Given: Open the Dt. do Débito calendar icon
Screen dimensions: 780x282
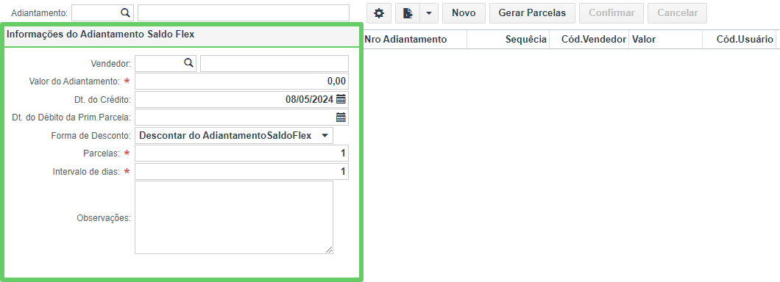Looking at the screenshot, I should coord(341,117).
